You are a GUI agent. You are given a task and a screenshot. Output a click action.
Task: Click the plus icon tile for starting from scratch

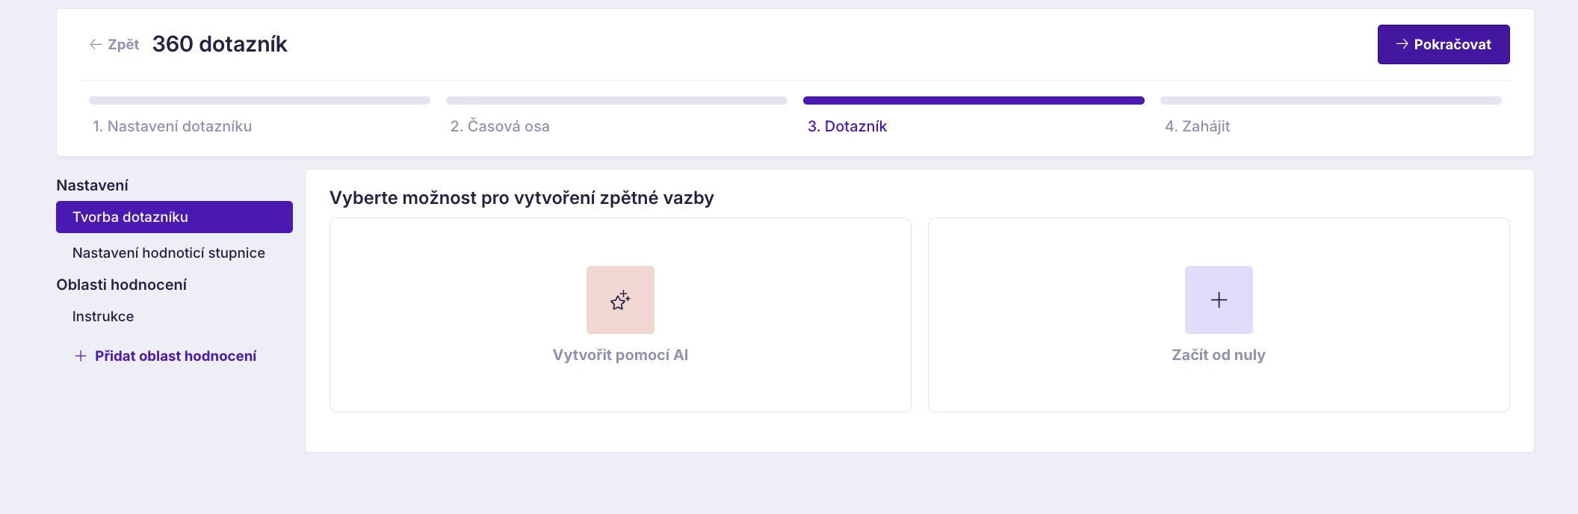[x=1219, y=300]
